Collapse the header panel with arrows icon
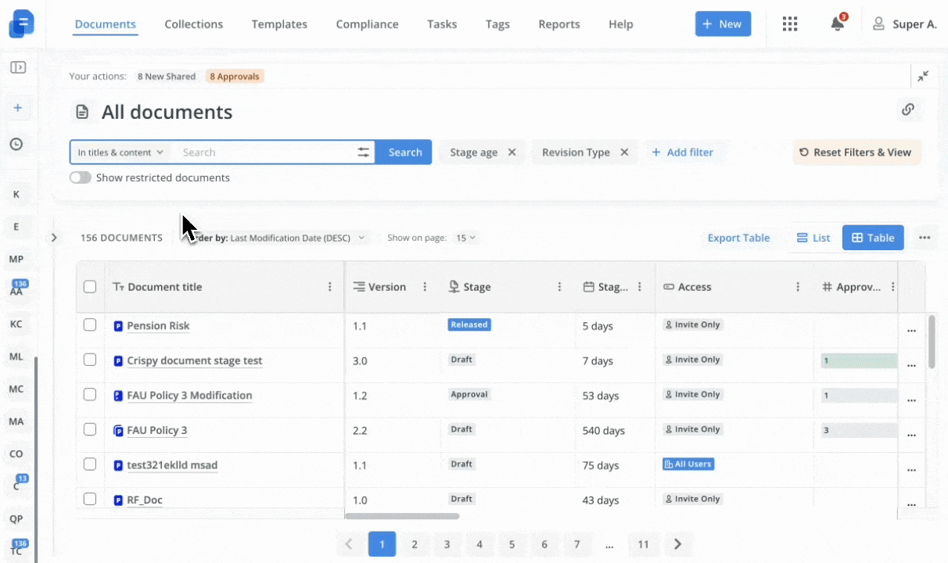The height and width of the screenshot is (563, 948). 923,76
